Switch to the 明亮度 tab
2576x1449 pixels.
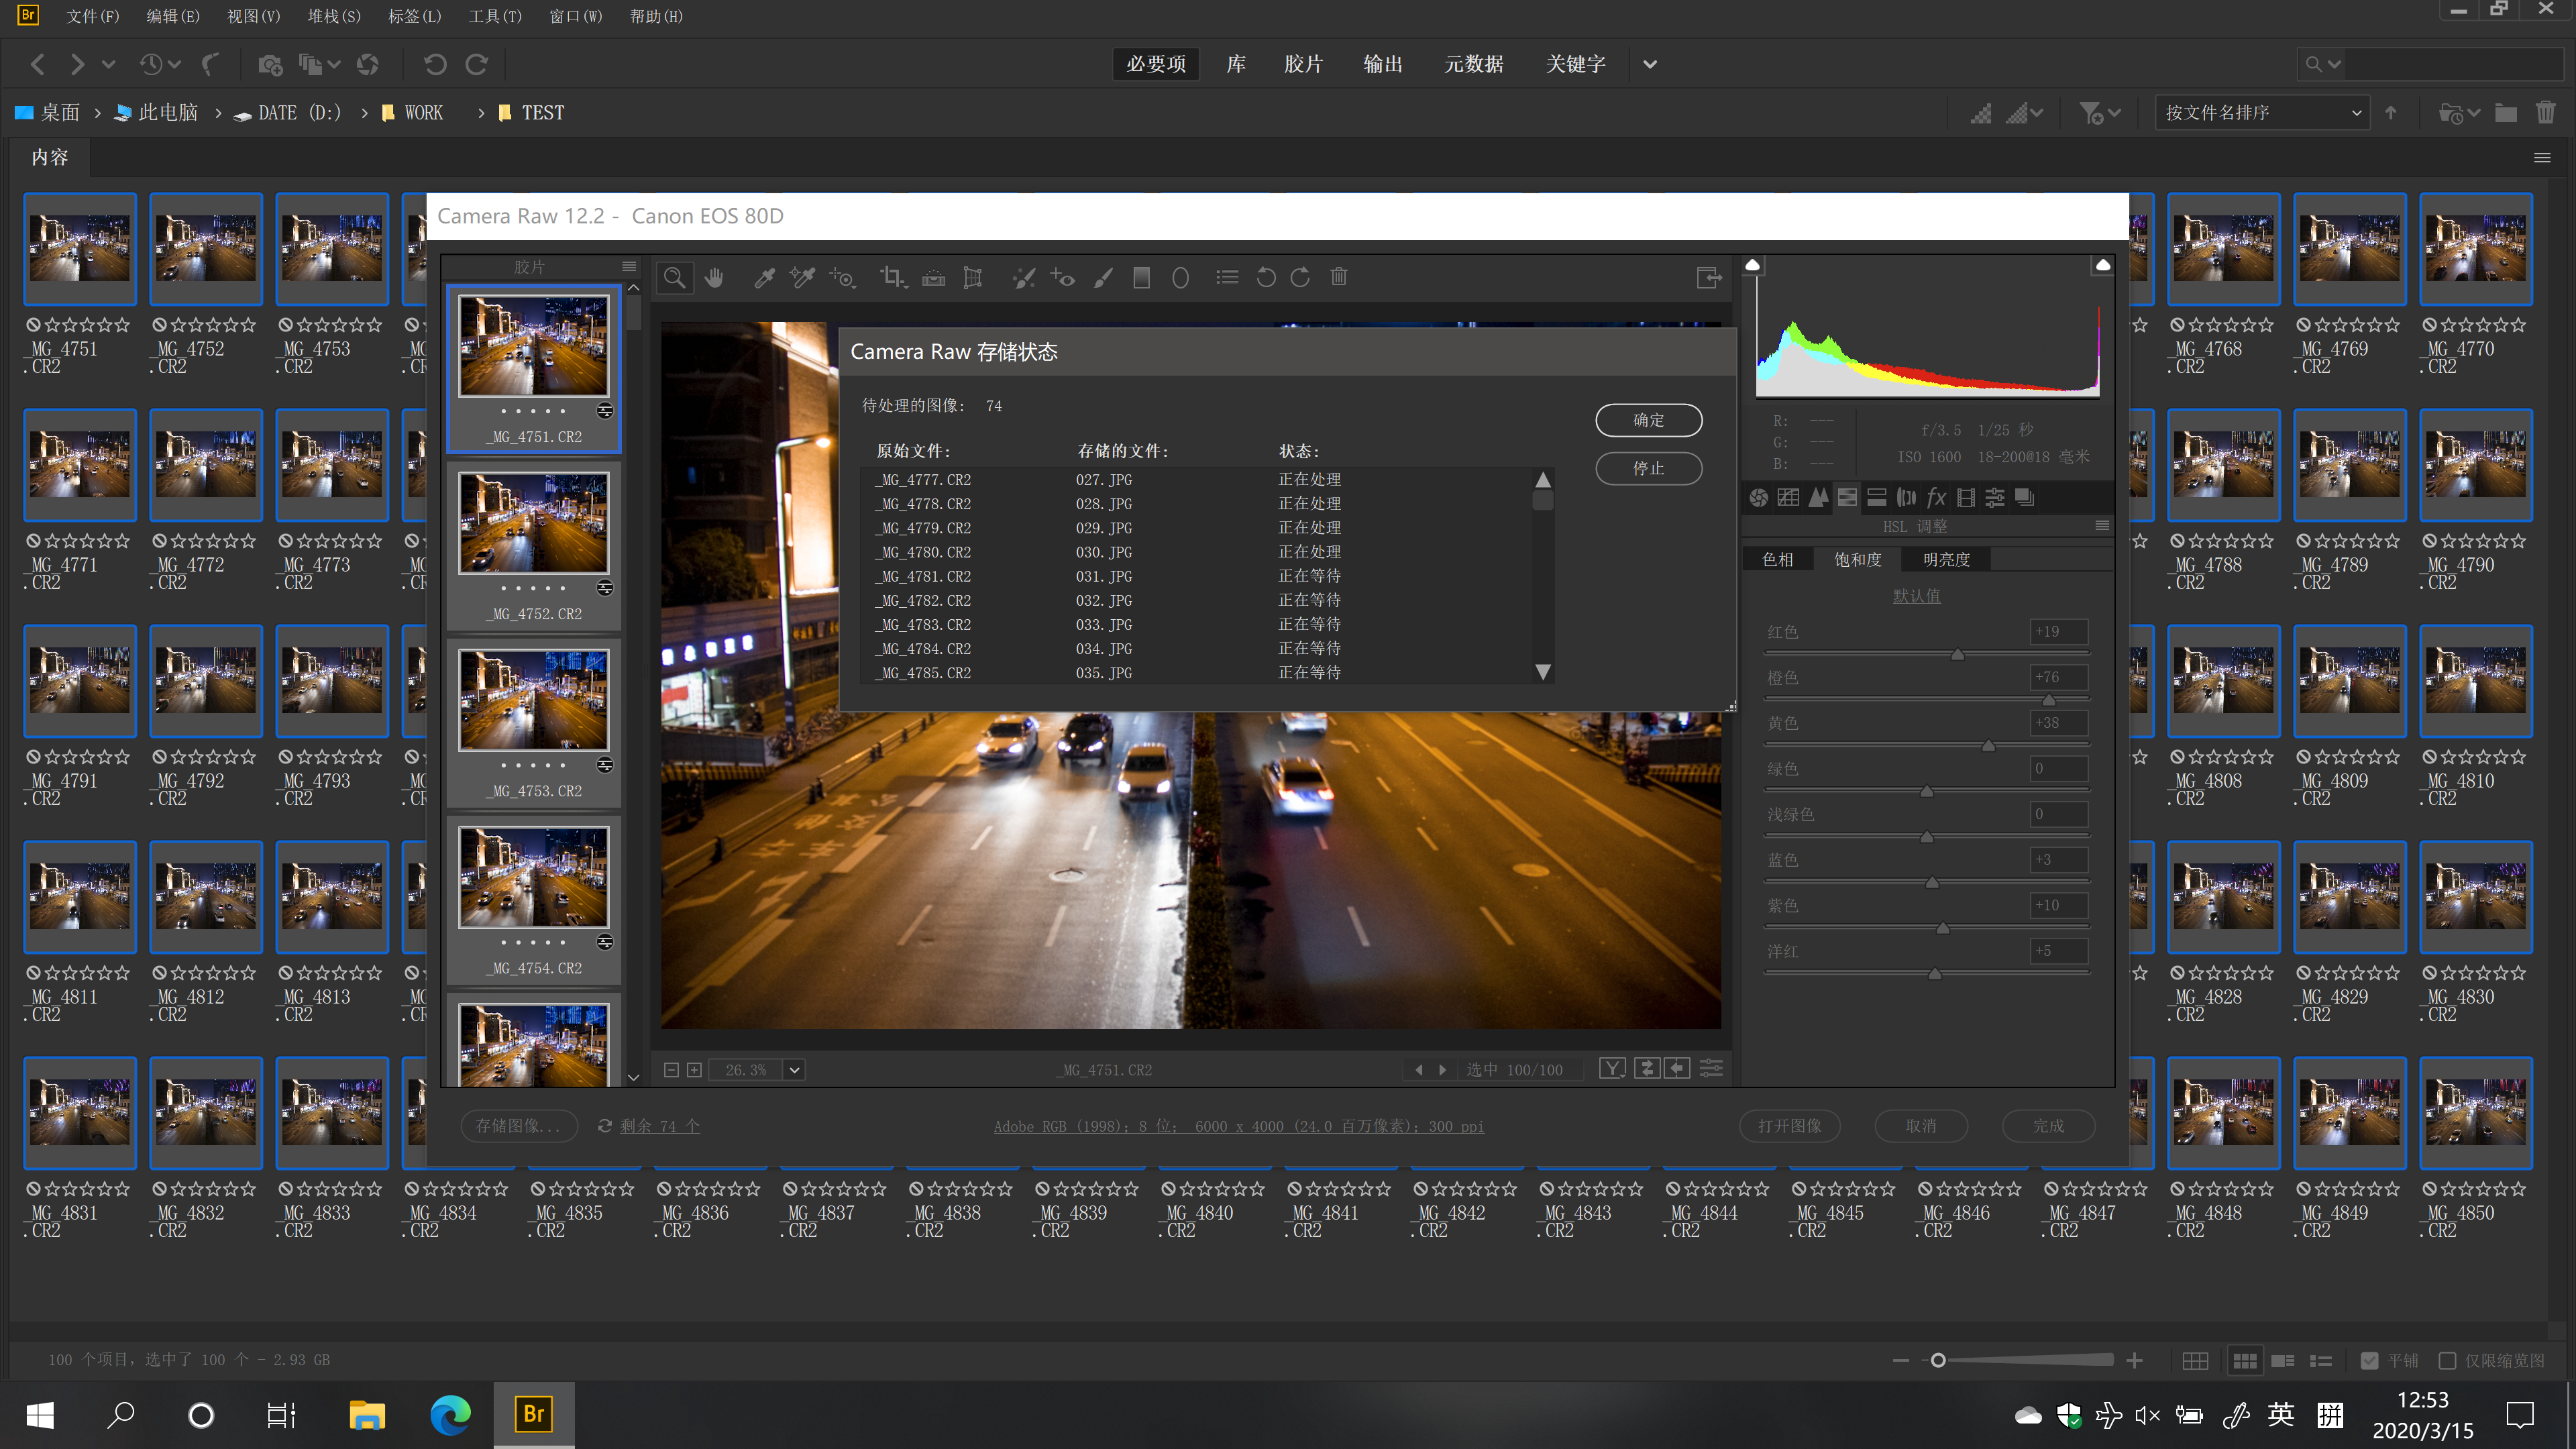[x=1946, y=559]
